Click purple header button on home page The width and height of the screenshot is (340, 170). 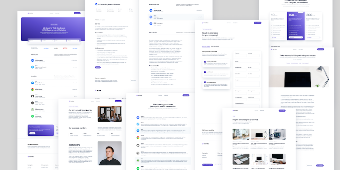77,13
